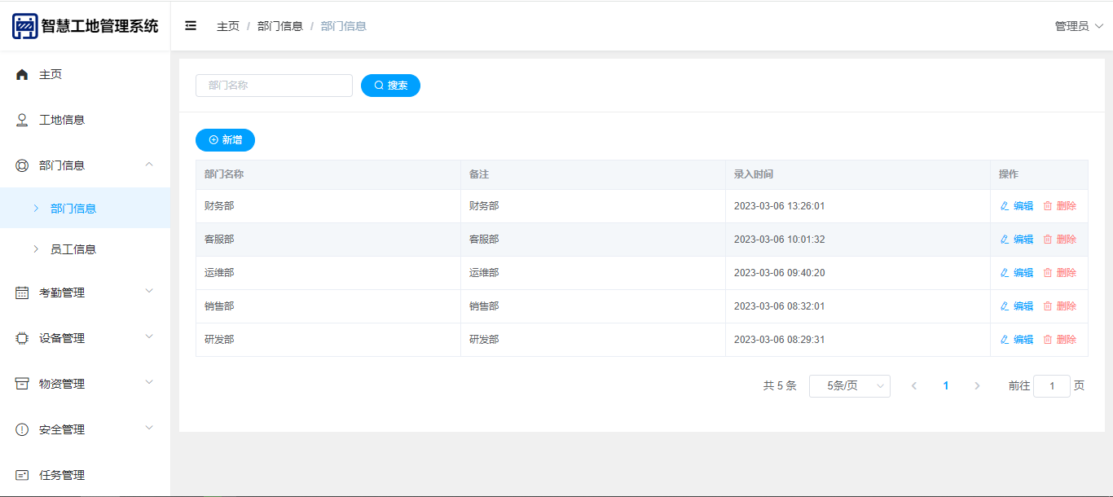Open 员工信息 in the sidebar
The image size is (1113, 497).
(73, 249)
